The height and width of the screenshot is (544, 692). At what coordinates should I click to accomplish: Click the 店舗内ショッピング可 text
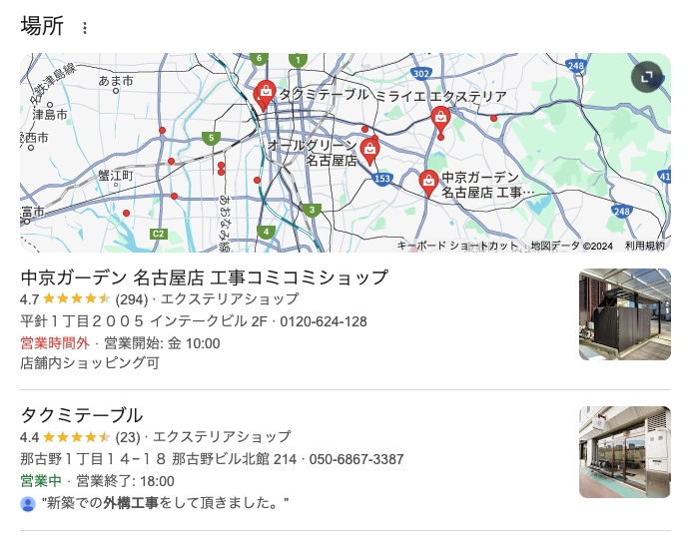pyautogui.click(x=90, y=362)
